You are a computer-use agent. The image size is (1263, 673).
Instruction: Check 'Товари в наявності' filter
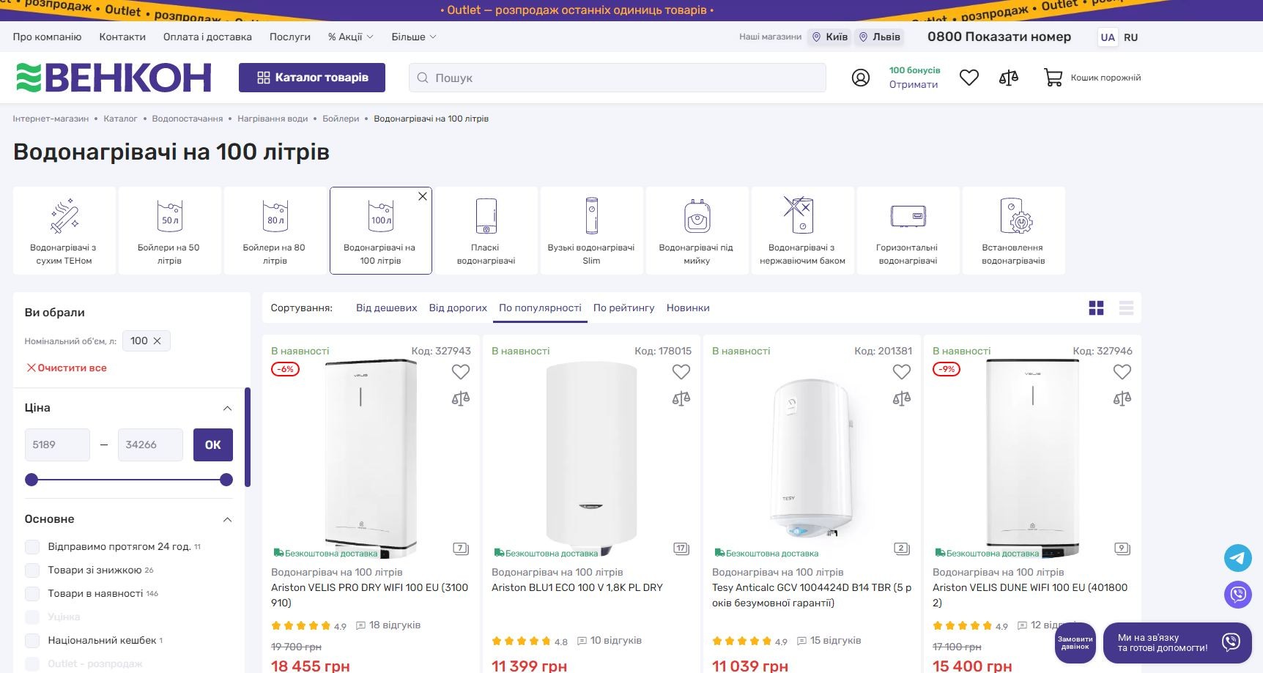point(32,594)
